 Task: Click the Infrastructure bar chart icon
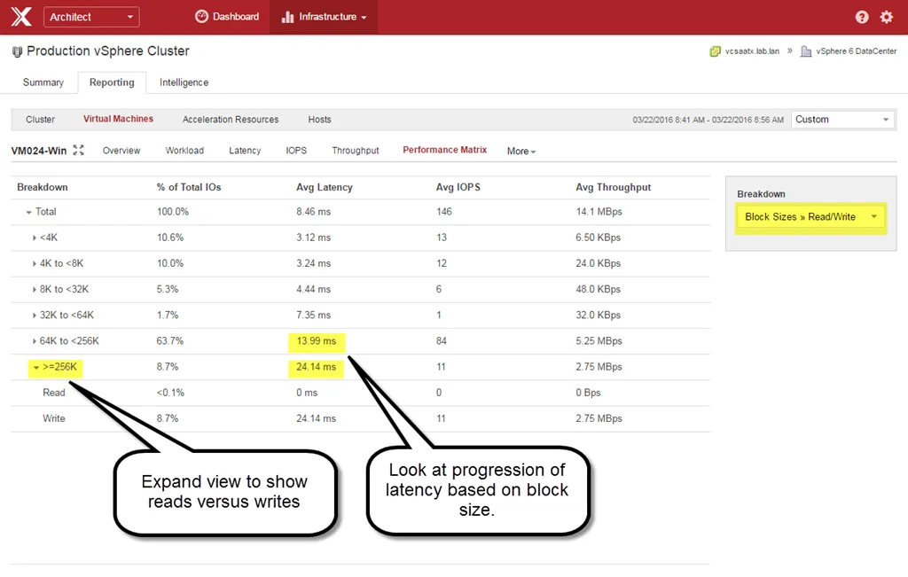tap(287, 17)
